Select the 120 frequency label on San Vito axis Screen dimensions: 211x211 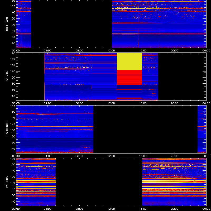(x=13, y=71)
